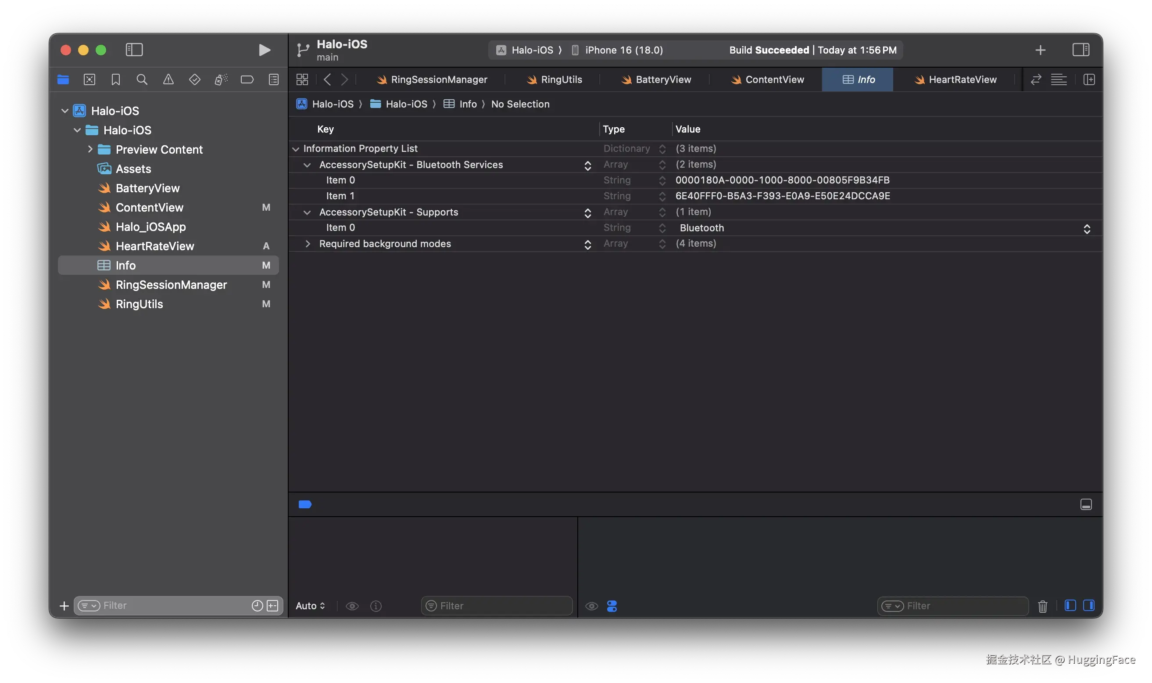Collapse AccessorySetupKit - Bluetooth Services array
The image size is (1152, 683).
pos(307,165)
